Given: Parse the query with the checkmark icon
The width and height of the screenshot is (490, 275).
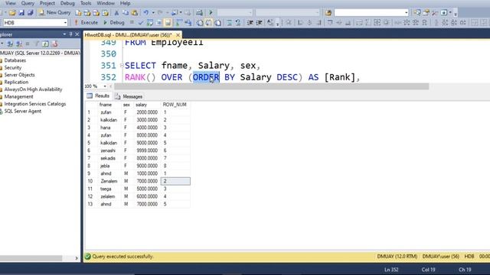Looking at the screenshot, I should 141,23.
